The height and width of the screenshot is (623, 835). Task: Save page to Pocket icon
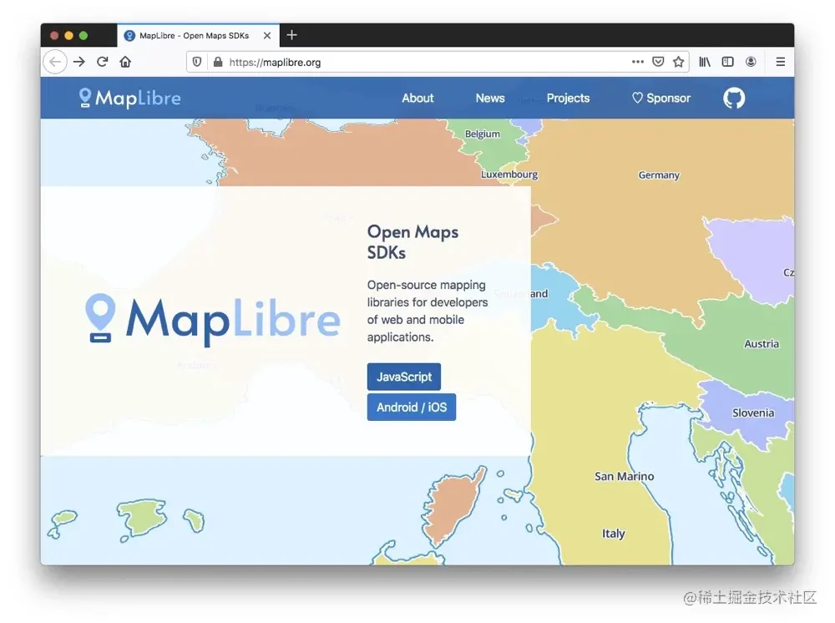pos(658,62)
